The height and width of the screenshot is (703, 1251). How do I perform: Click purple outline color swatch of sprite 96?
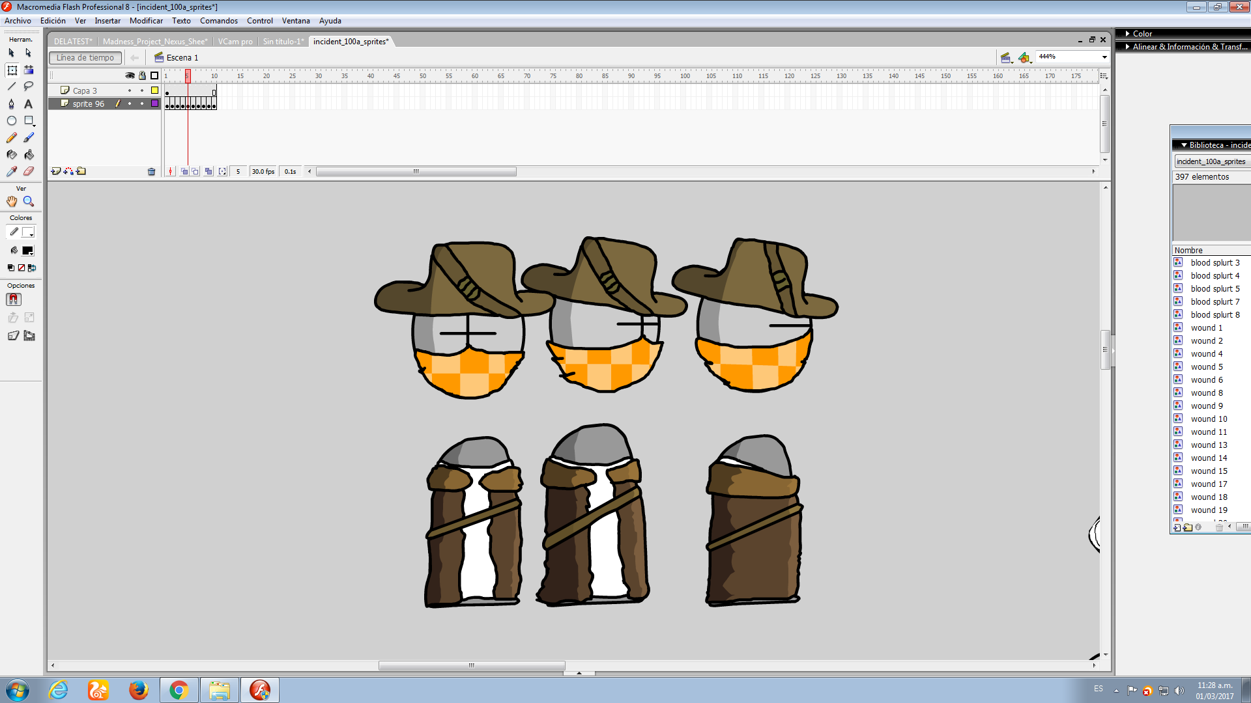154,103
